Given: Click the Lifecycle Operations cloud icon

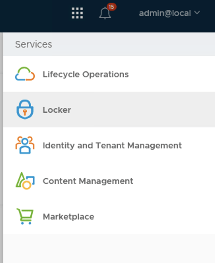Looking at the screenshot, I should click(25, 74).
